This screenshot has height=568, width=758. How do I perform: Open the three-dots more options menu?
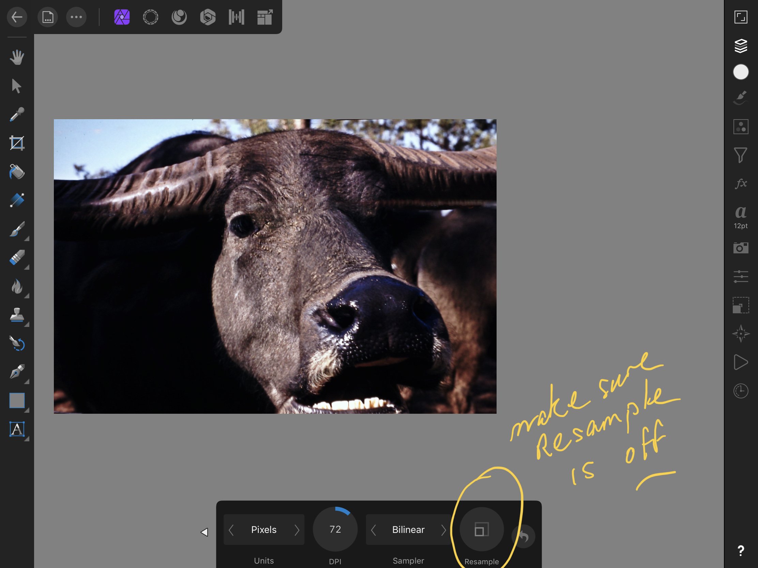point(76,17)
